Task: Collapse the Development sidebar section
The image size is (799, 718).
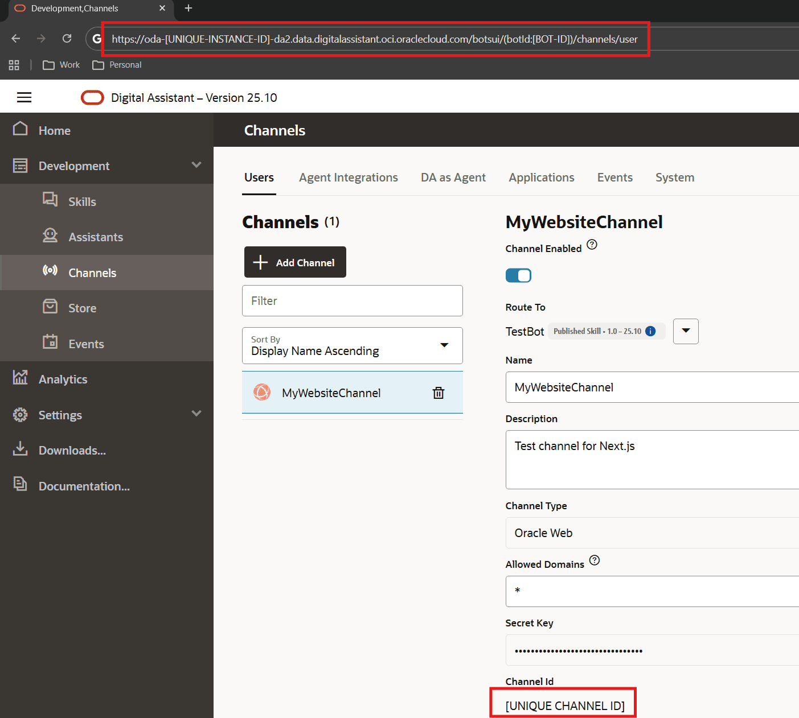Action: [x=196, y=166]
